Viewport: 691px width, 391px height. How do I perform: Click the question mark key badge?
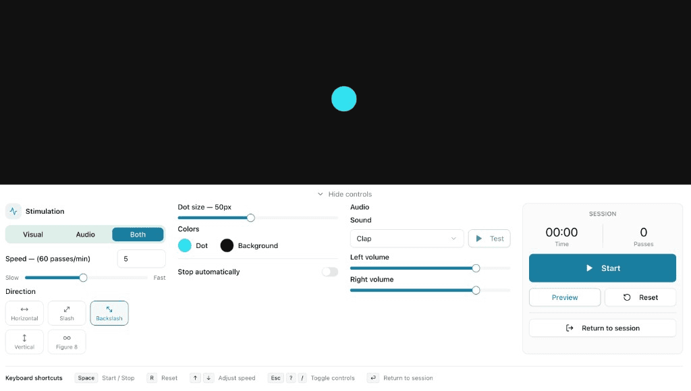(x=291, y=378)
